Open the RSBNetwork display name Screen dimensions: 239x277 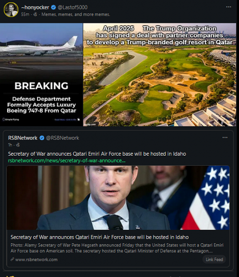tap(23, 138)
